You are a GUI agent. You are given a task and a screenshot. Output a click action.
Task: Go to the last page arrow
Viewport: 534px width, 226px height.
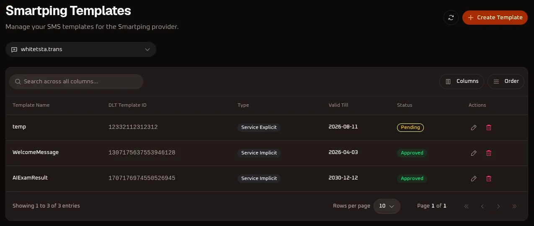(x=515, y=206)
